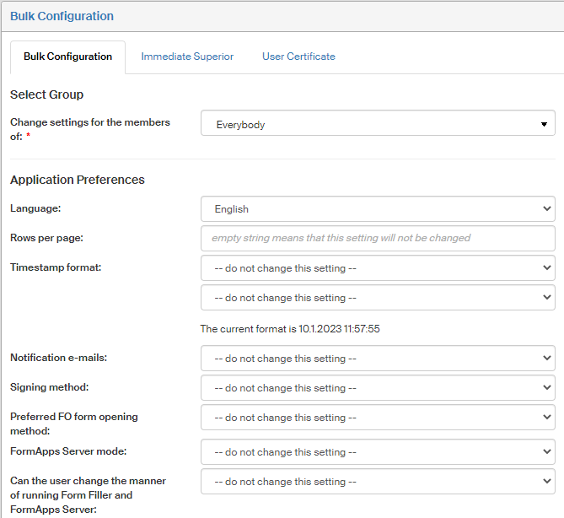
Task: Open the dropdown for changing Form Filler manner
Action: pyautogui.click(x=378, y=482)
